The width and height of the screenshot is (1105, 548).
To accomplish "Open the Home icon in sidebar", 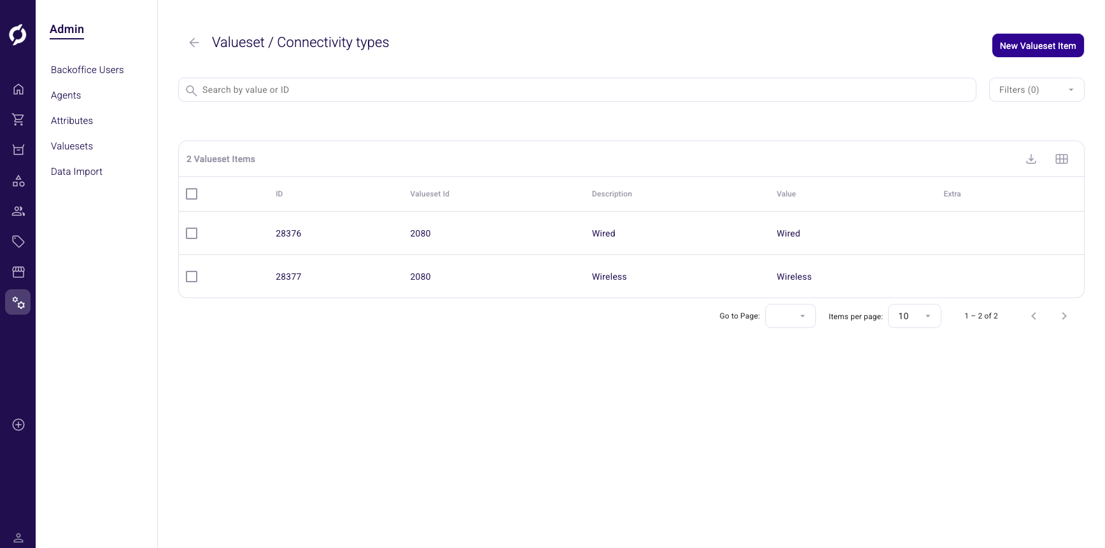I will point(18,89).
